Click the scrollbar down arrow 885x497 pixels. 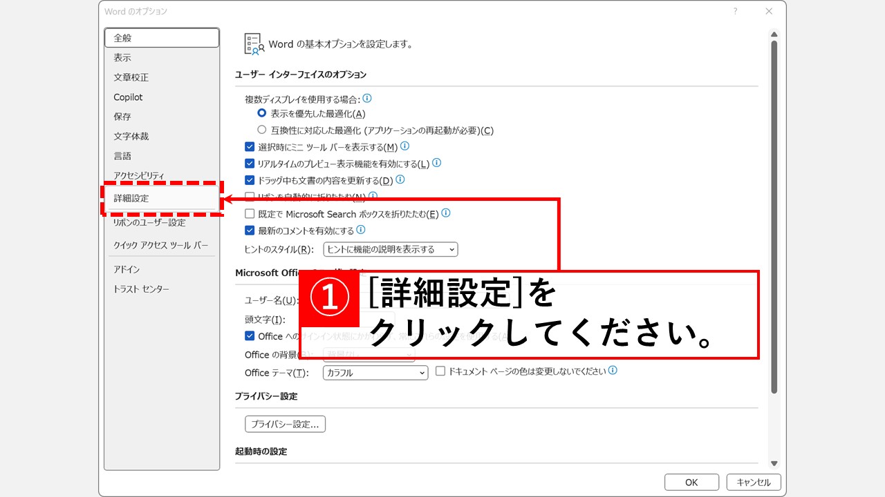[x=774, y=464]
